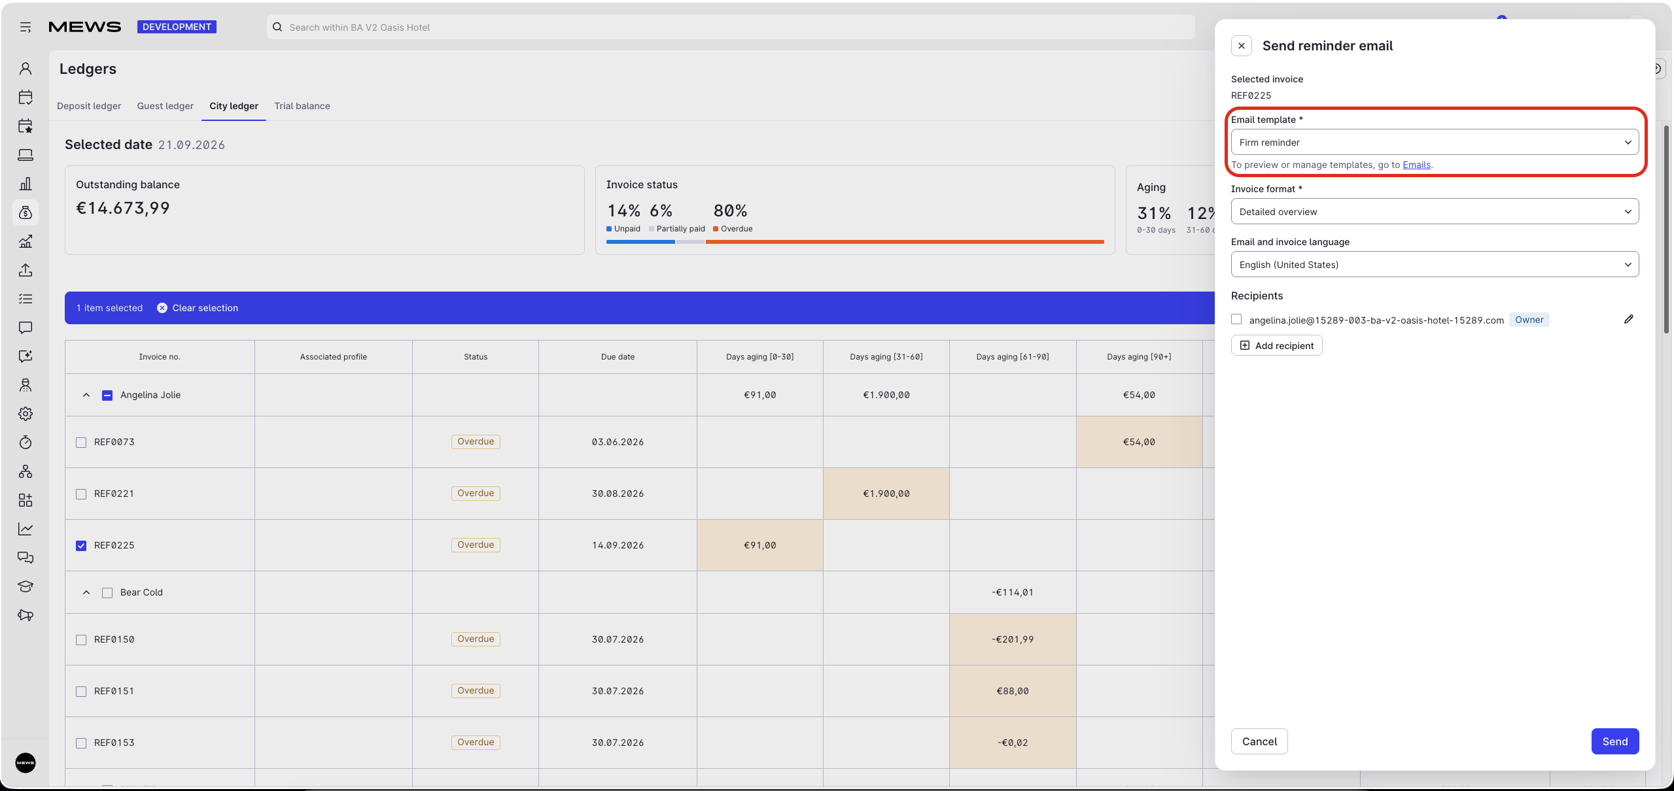Open the stopwatch icon in sidebar

pyautogui.click(x=26, y=443)
